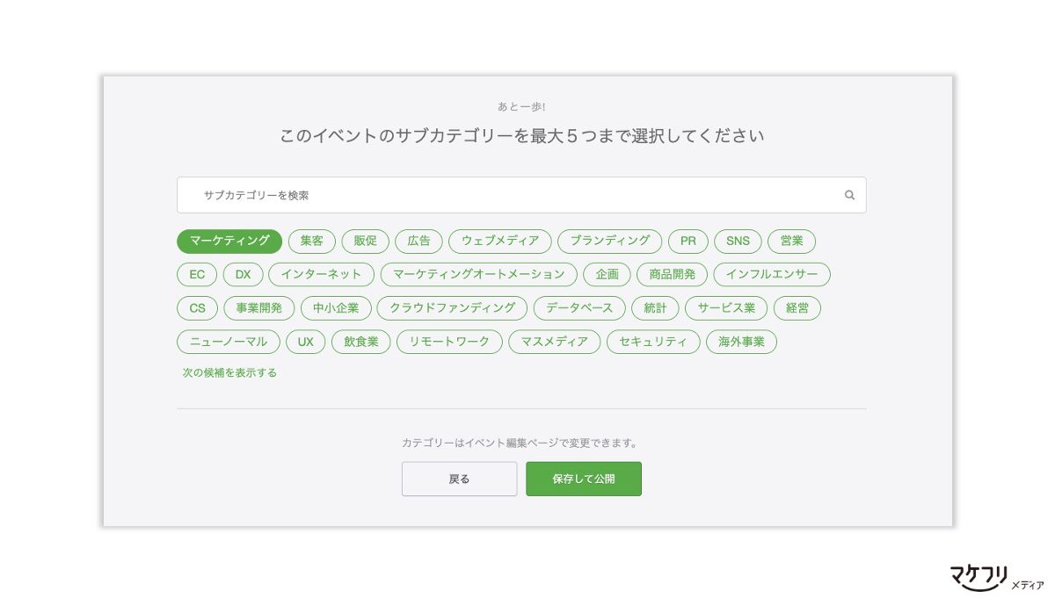Select the 販促 tag
Image resolution: width=1055 pixels, height=606 pixels.
click(365, 241)
